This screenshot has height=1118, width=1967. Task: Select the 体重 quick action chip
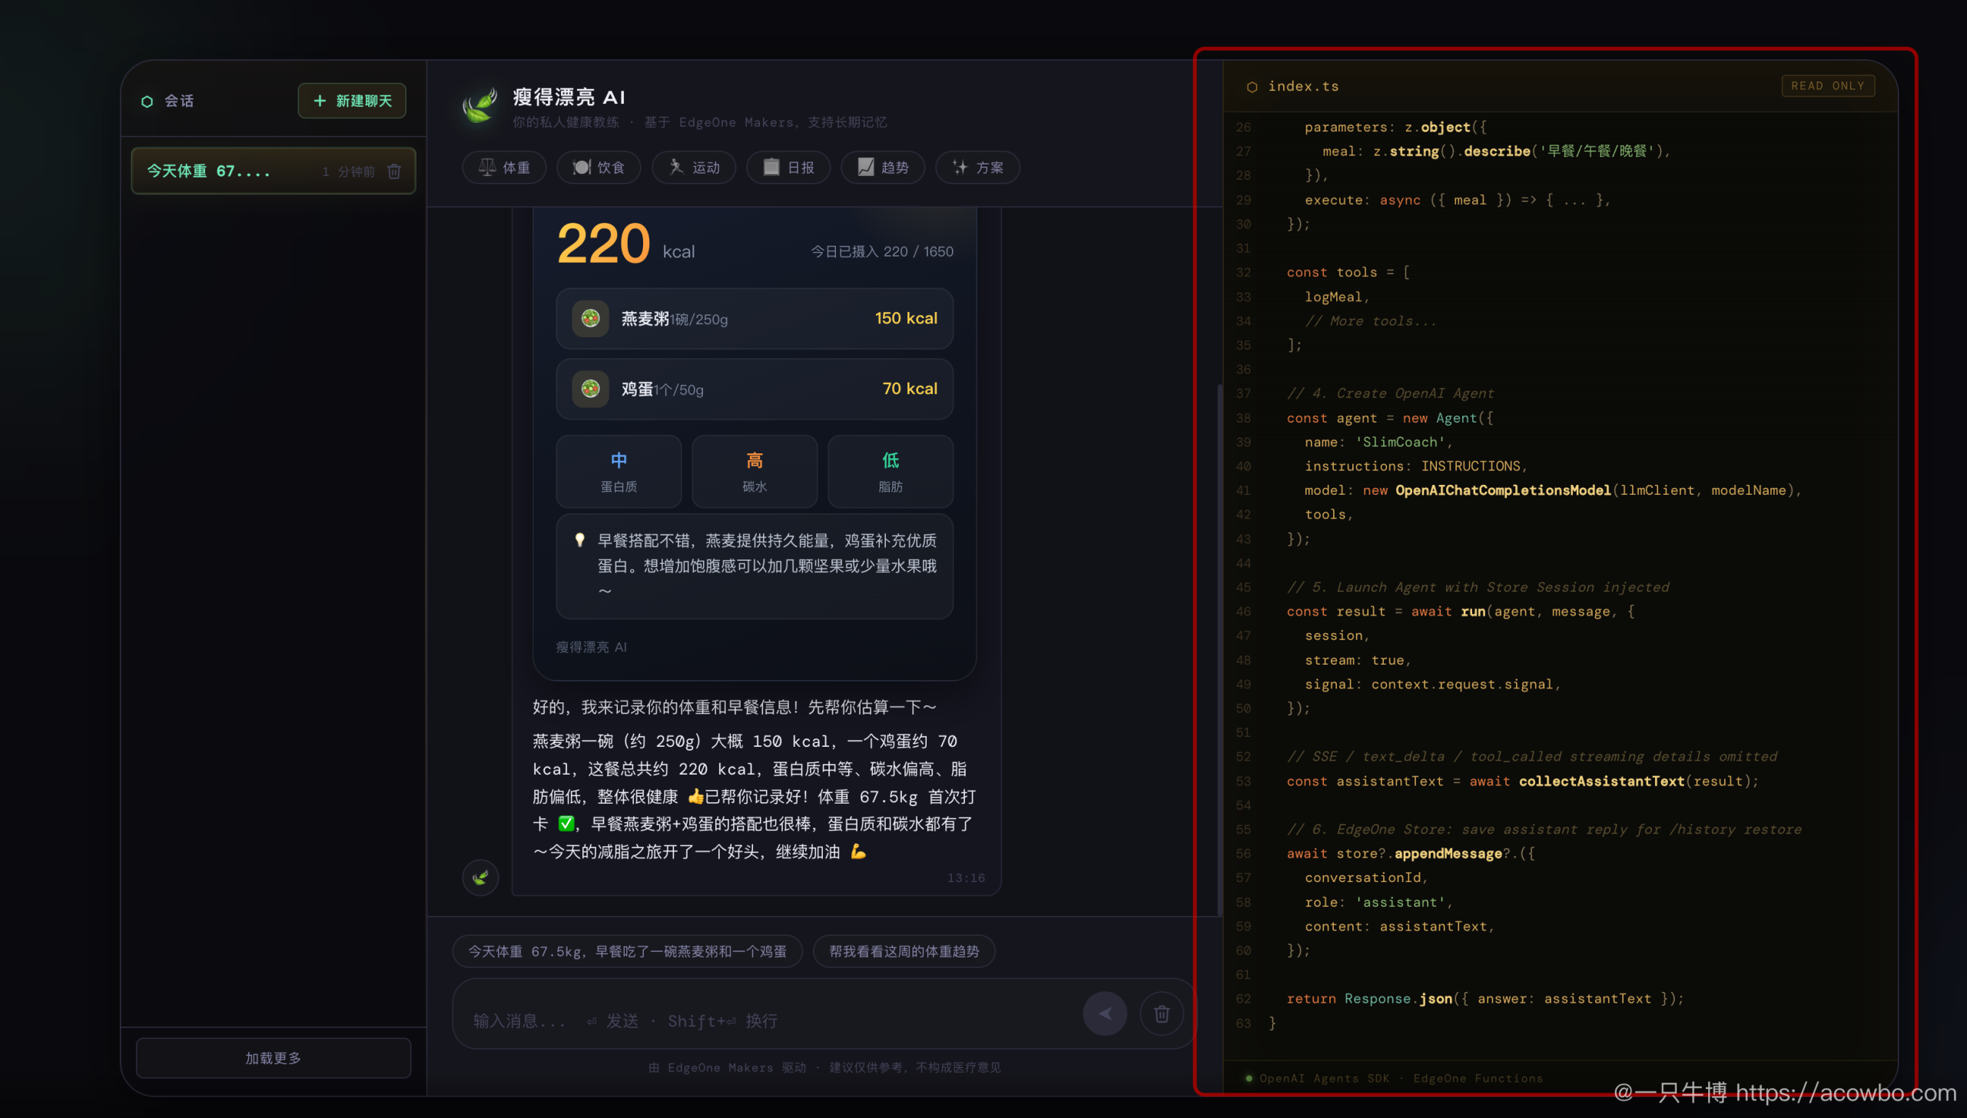(x=504, y=168)
